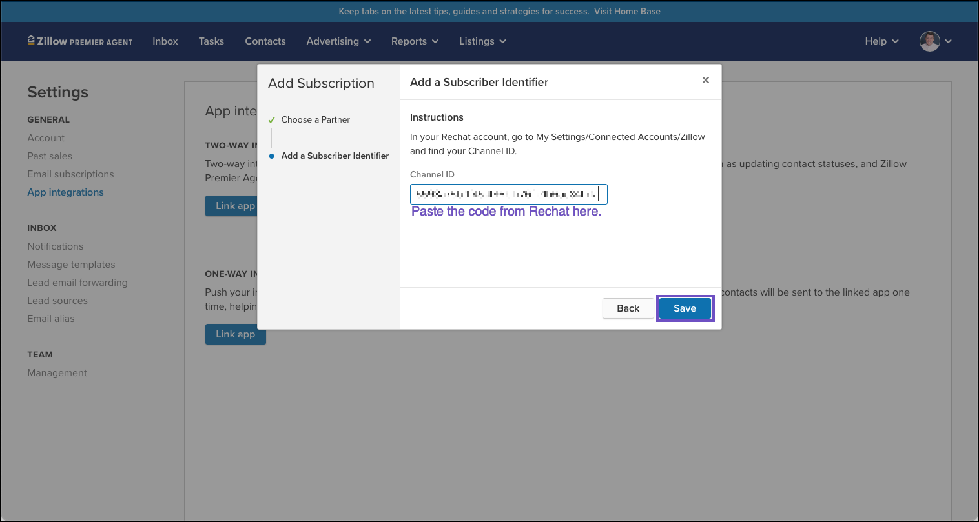The width and height of the screenshot is (979, 522).
Task: Go to Notifications settings
Action: point(55,246)
